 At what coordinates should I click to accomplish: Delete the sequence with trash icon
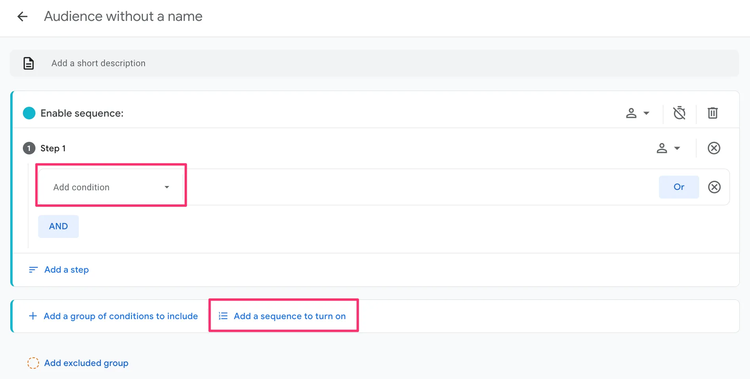[x=712, y=113]
